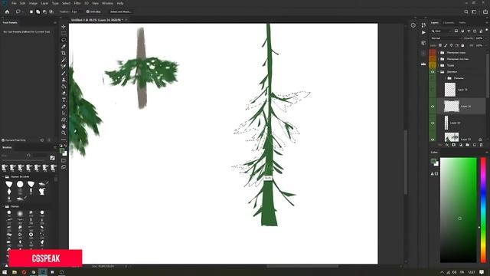Choose New Selection mode icon
This screenshot has height=276, width=490.
[31, 11]
